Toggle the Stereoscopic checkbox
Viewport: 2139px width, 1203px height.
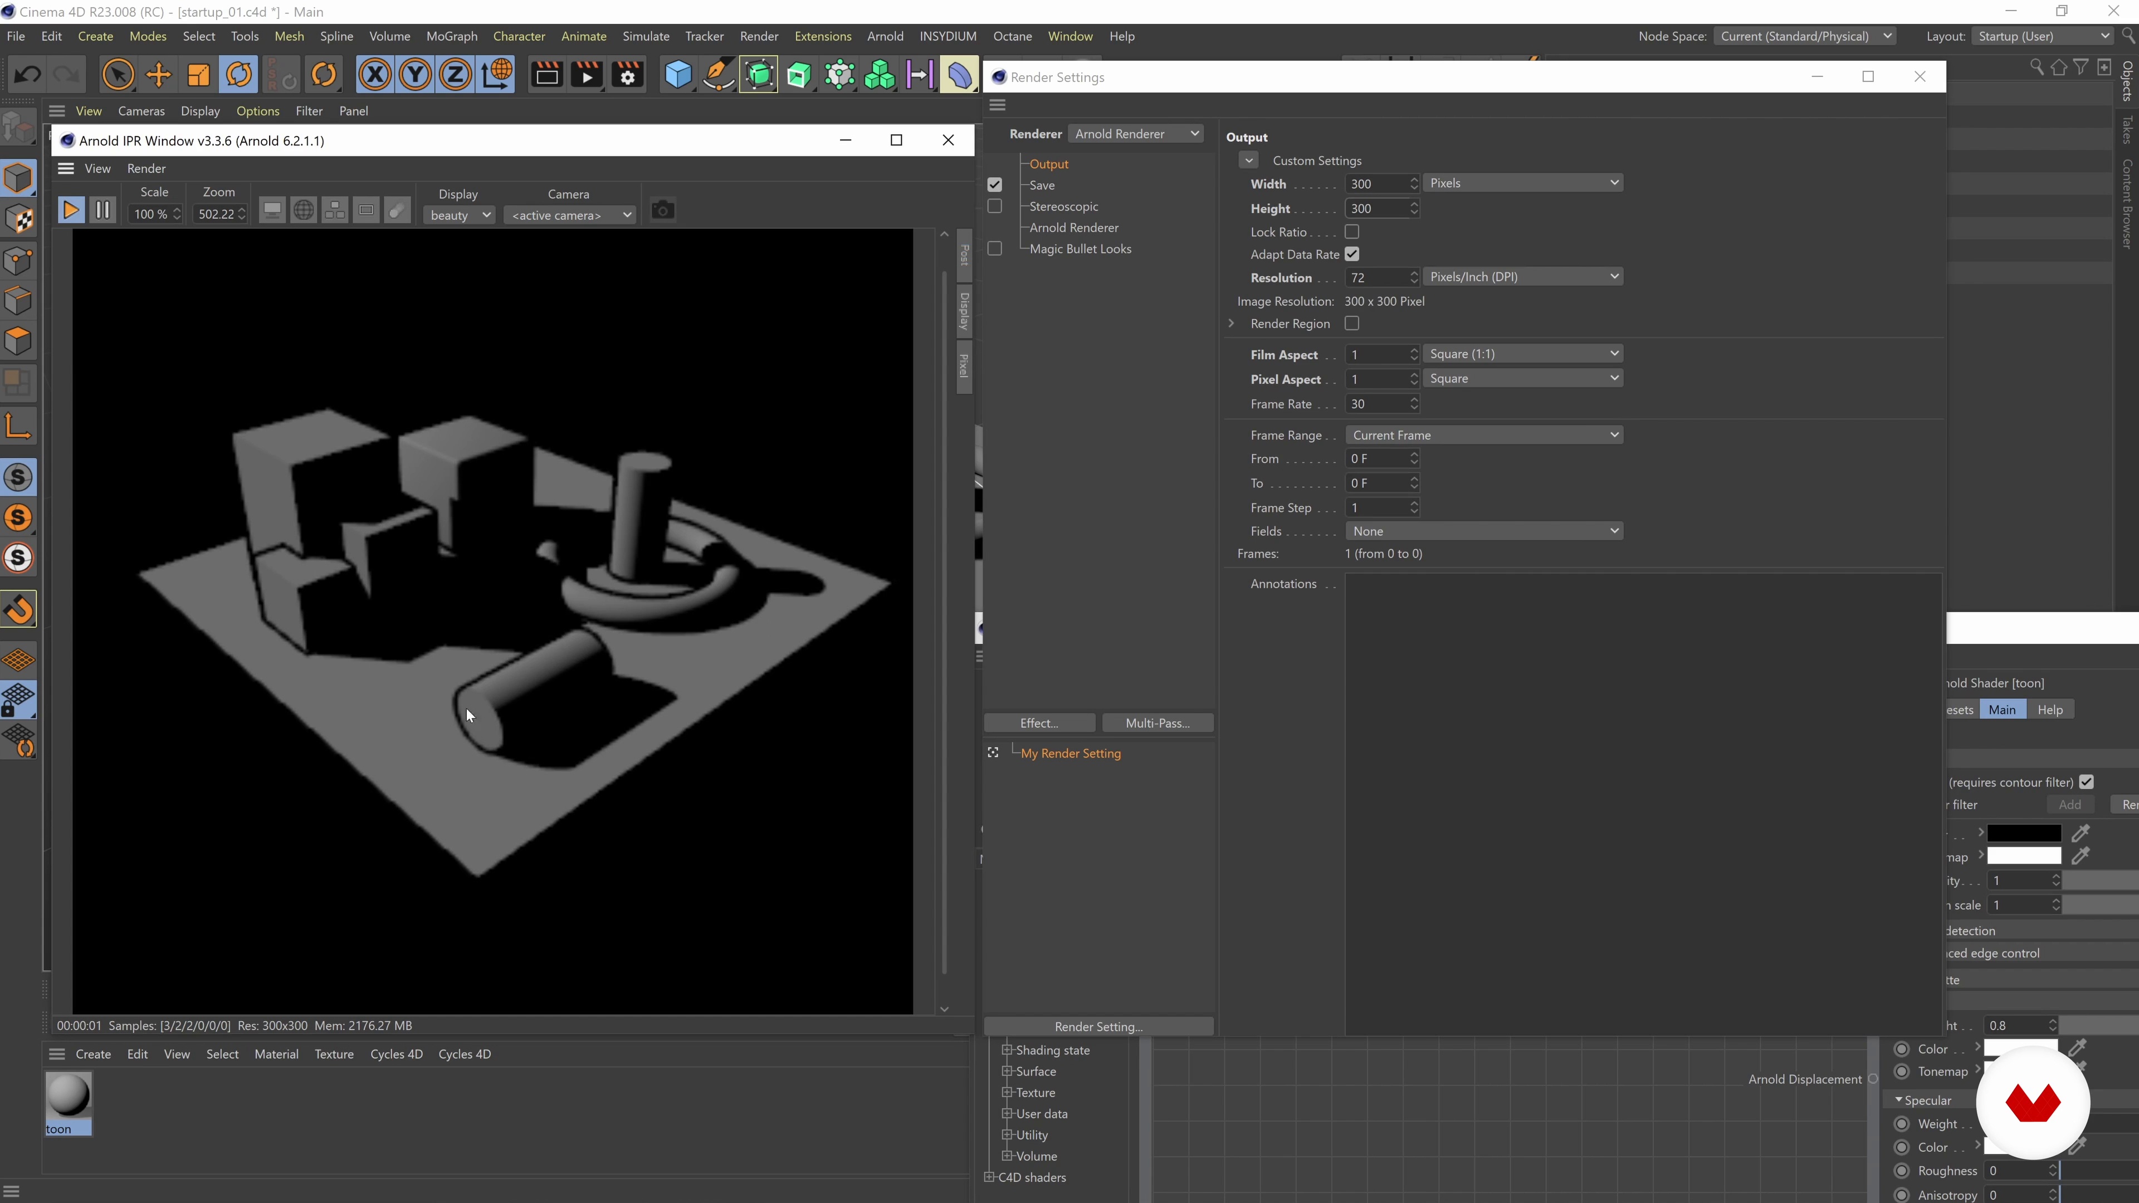[995, 206]
